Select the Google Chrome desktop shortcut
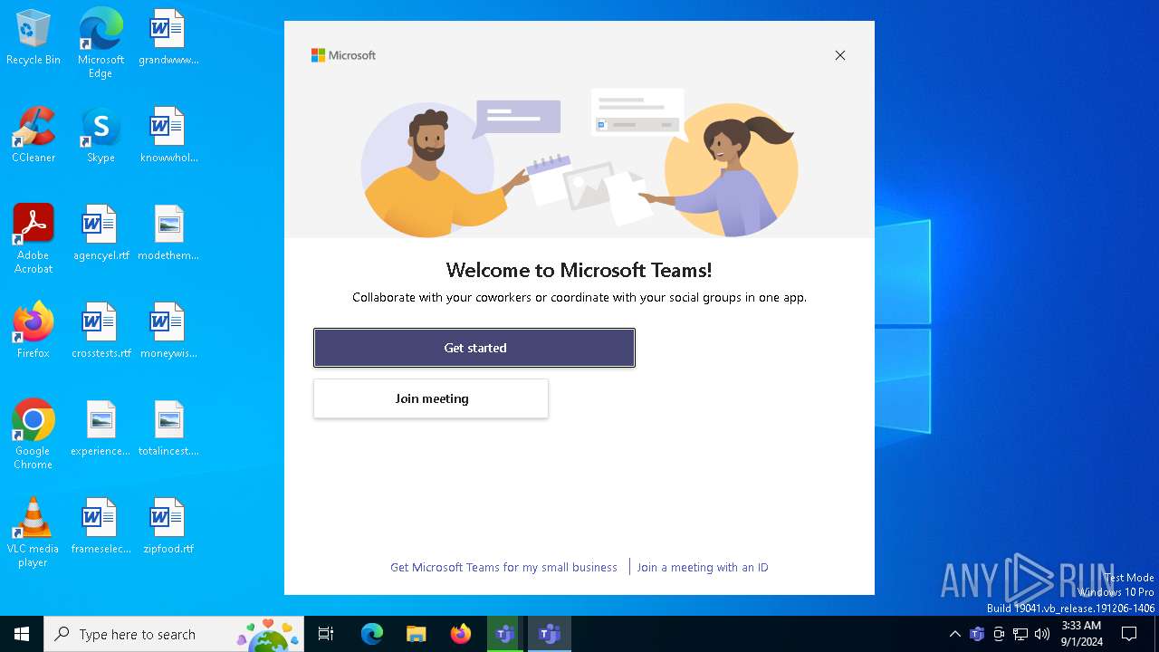Screen dimensions: 1159x652 [34, 435]
